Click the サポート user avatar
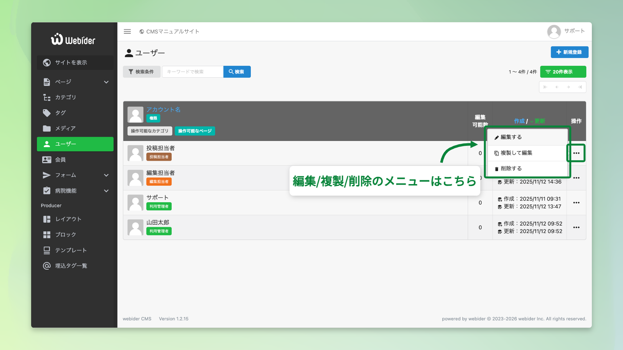This screenshot has height=350, width=623. coord(554,31)
